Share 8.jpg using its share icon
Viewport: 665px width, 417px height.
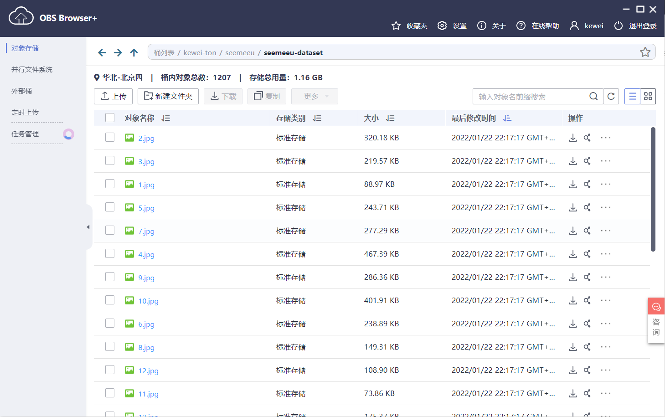587,347
